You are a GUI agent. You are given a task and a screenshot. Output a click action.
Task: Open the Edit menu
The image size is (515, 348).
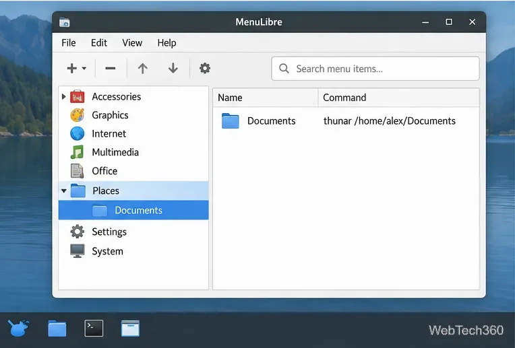[x=99, y=42]
